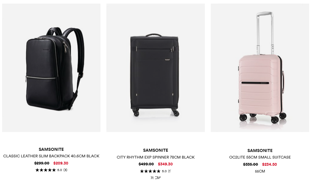313x185 pixels.
Task: Click Samsonite brand above Classic Leather backpack
Action: [51, 149]
